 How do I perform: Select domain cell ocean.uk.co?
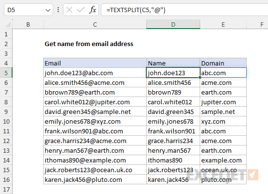[x=223, y=170]
